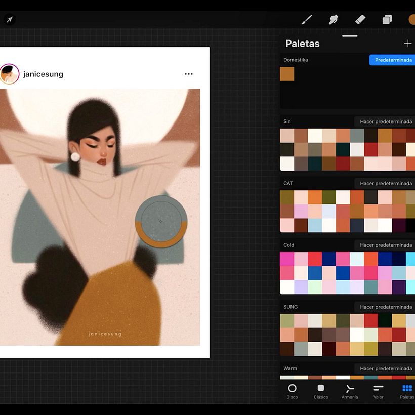
Task: Open the three-dot menu on the post
Action: tap(189, 74)
